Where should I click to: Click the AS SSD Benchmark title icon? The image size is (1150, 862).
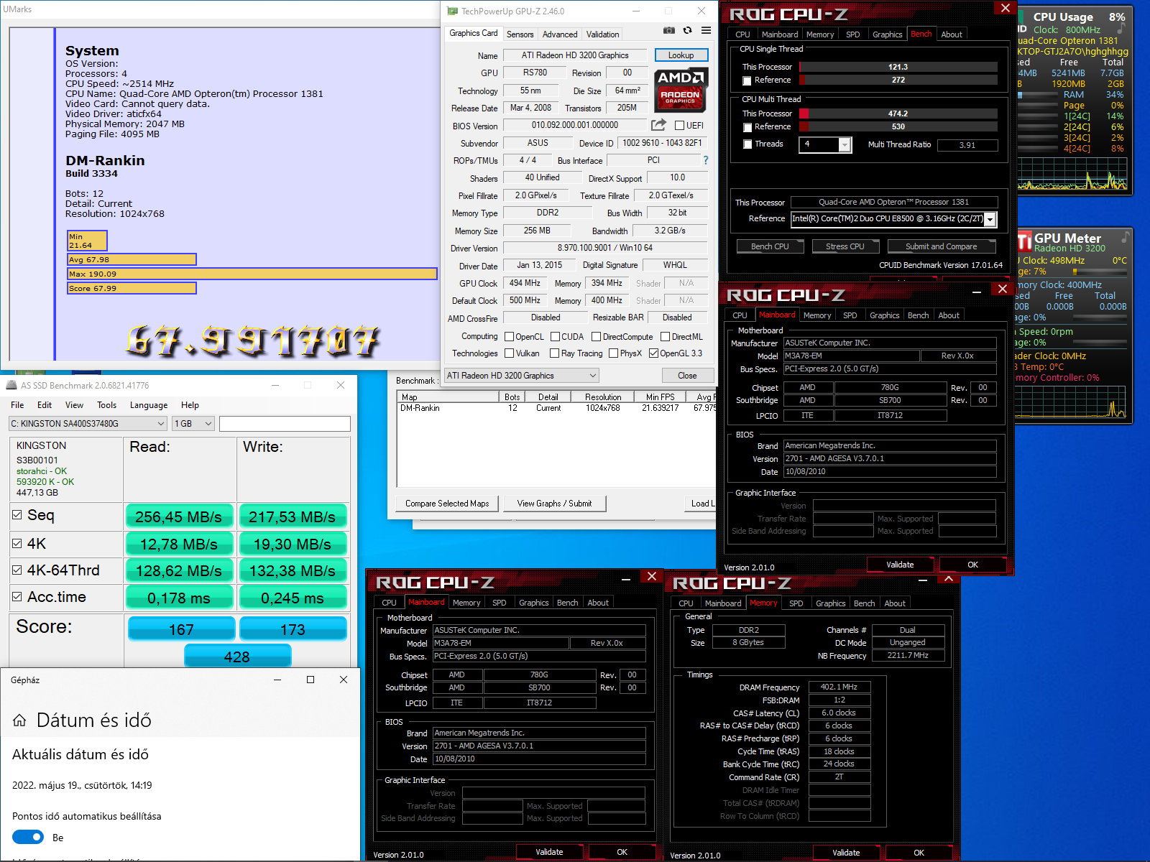coord(11,385)
